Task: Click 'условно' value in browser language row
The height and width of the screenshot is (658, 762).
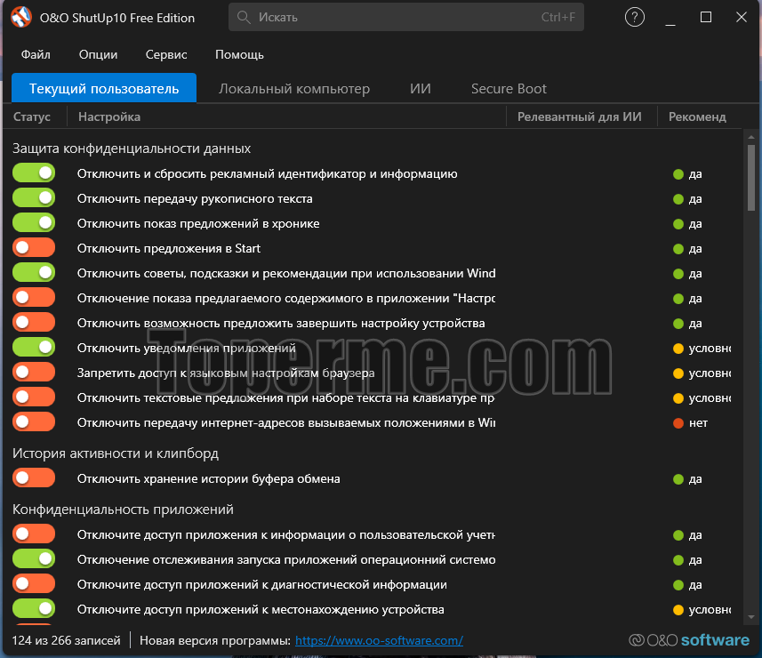Action: [710, 373]
